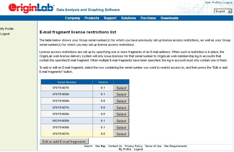
Task: Click the Version column header
Action: tap(103, 82)
